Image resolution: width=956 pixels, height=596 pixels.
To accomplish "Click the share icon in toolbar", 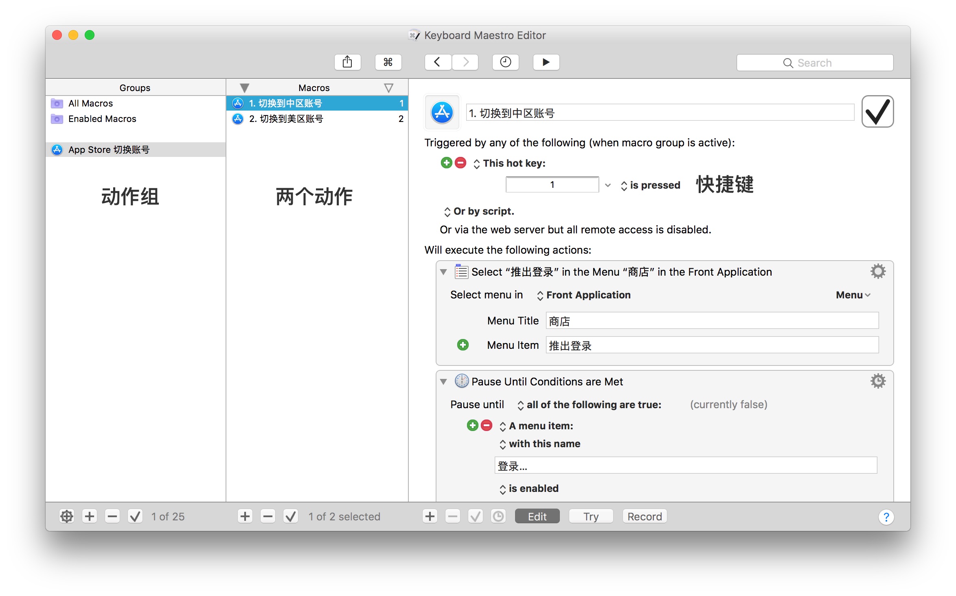I will [x=347, y=62].
